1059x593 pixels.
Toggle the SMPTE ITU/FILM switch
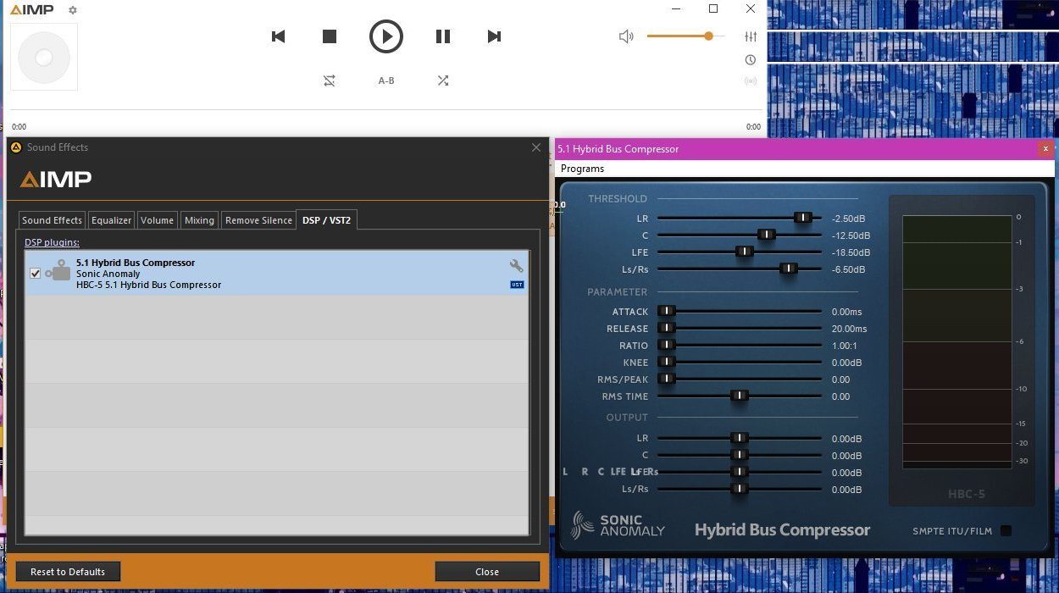pyautogui.click(x=1006, y=531)
